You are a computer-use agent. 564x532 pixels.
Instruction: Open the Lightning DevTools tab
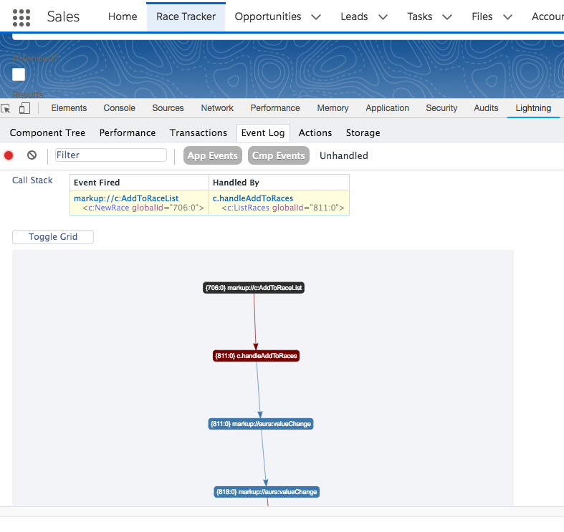532,108
